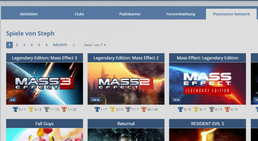Switch to the Aktivitäten tab
The height and width of the screenshot is (141, 258).
(29, 14)
